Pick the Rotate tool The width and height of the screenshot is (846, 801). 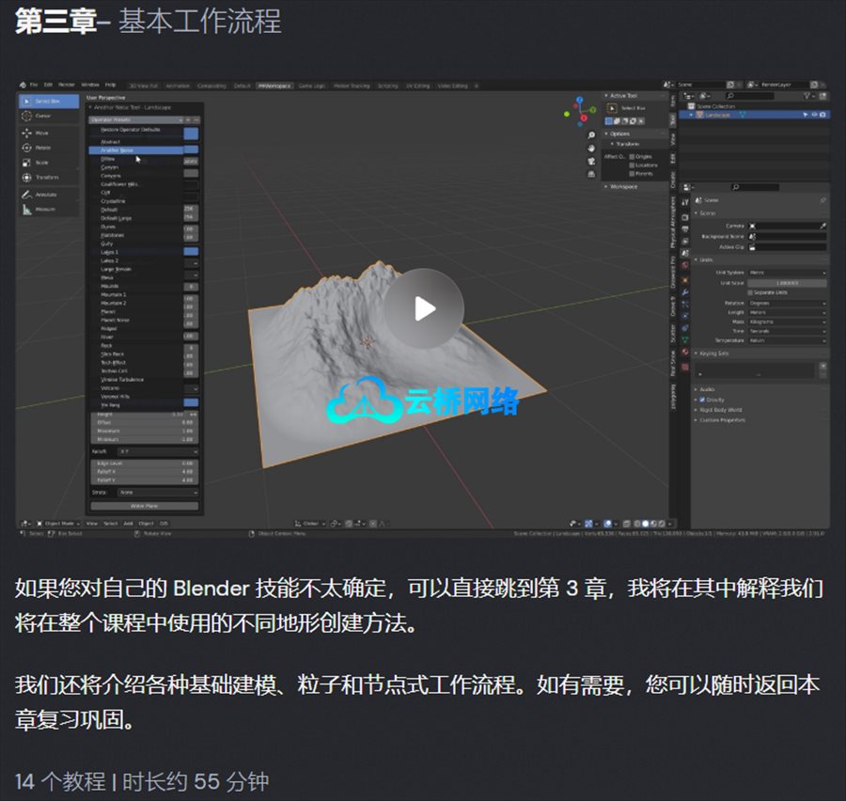pyautogui.click(x=43, y=147)
